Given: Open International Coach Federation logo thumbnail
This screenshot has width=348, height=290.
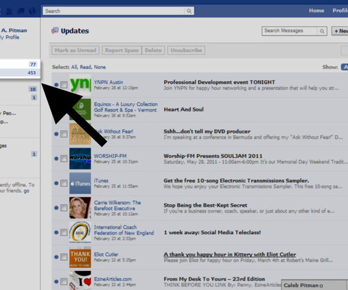Looking at the screenshot, I should 80,232.
